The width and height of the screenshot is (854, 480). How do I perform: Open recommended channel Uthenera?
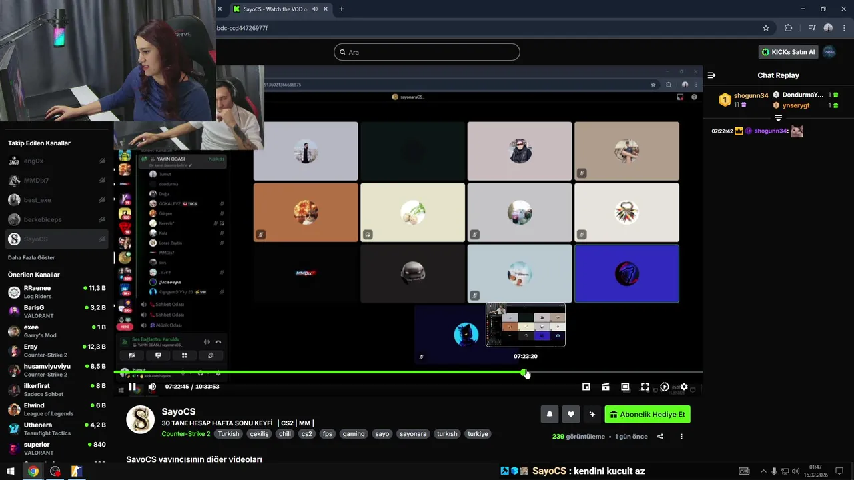57,429
